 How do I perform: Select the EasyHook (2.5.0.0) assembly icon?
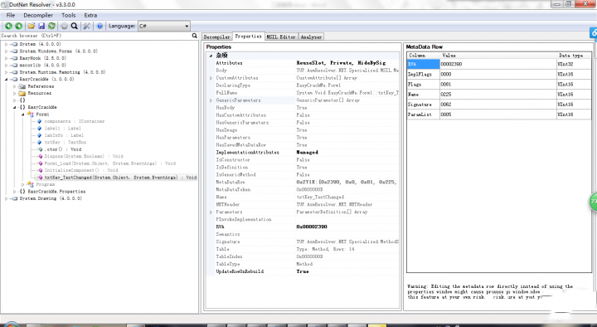[x=15, y=58]
